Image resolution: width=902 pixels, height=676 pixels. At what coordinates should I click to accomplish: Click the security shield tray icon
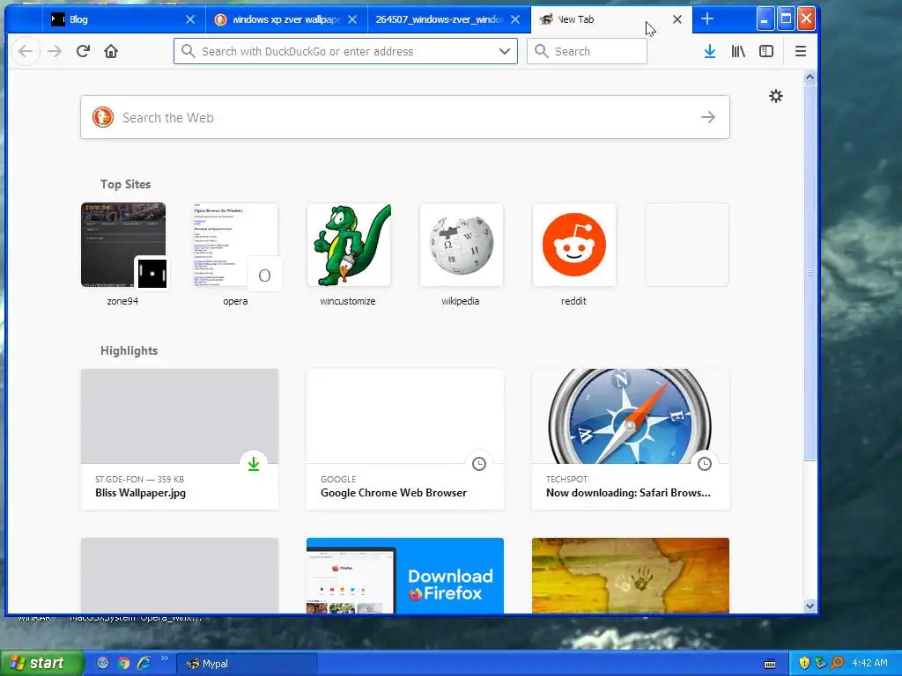[x=804, y=664]
